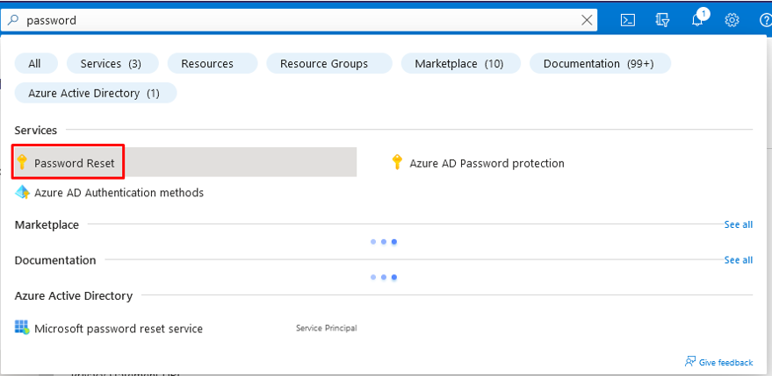Image resolution: width=772 pixels, height=376 pixels.
Task: Click the Microsoft password reset service grid icon
Action: [22, 327]
